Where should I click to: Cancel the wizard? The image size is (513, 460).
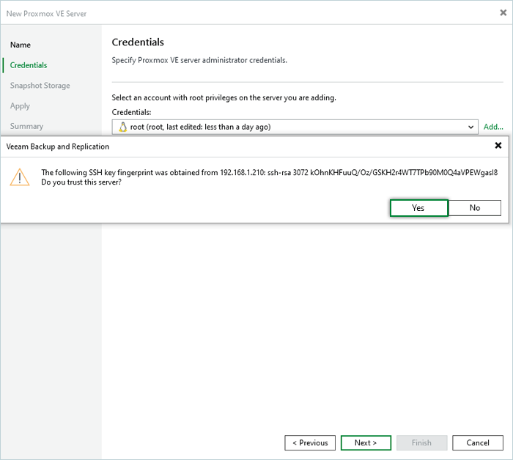477,442
